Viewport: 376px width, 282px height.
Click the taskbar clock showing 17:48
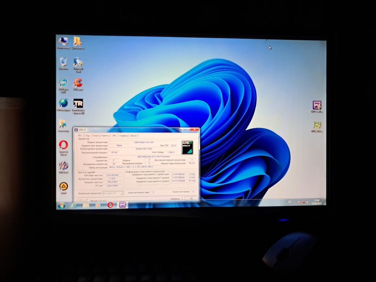tap(317, 201)
